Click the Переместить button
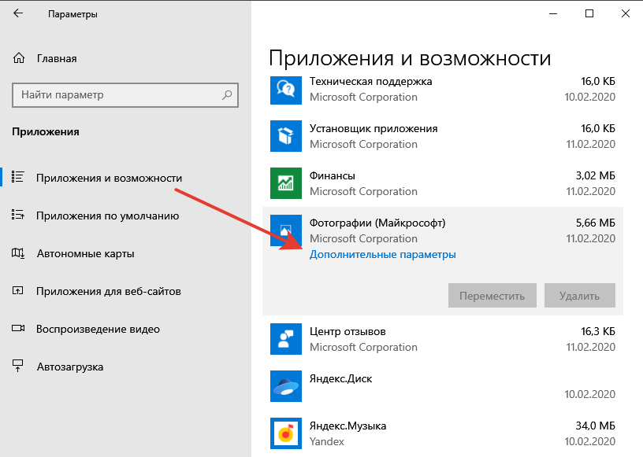643x457 pixels. (492, 295)
